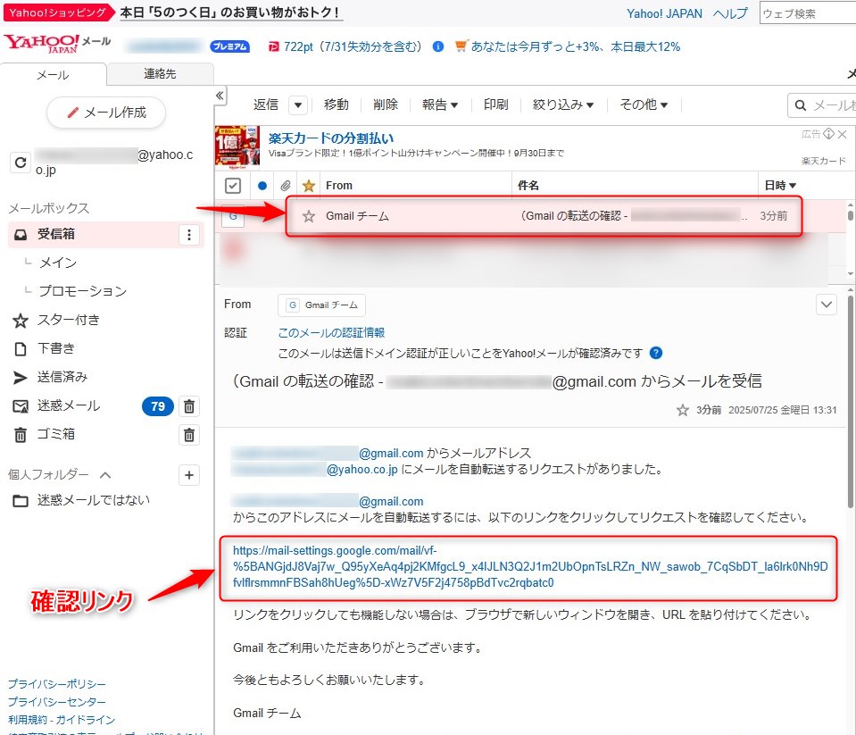Star the opened message near 3分前

pyautogui.click(x=683, y=410)
